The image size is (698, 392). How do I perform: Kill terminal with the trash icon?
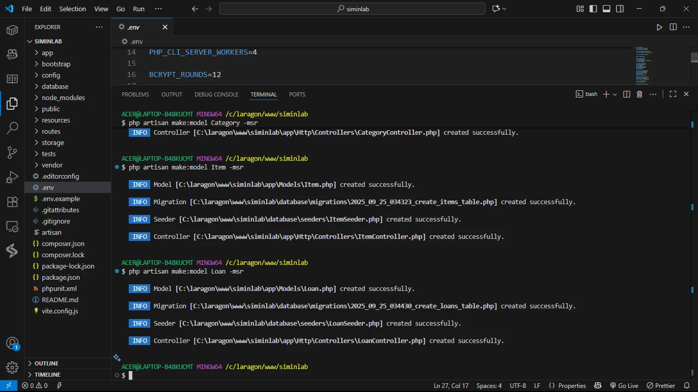[639, 94]
